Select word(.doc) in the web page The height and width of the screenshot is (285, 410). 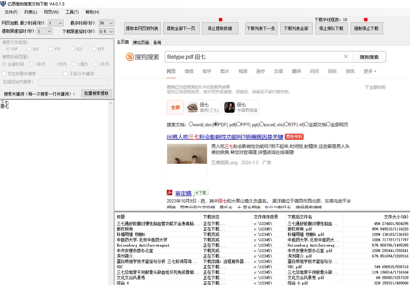pyautogui.click(x=191, y=124)
